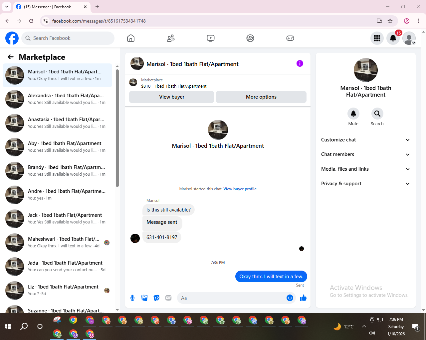The width and height of the screenshot is (426, 340).
Task: Open the Notifications bell with 15 badge
Action: click(x=393, y=38)
